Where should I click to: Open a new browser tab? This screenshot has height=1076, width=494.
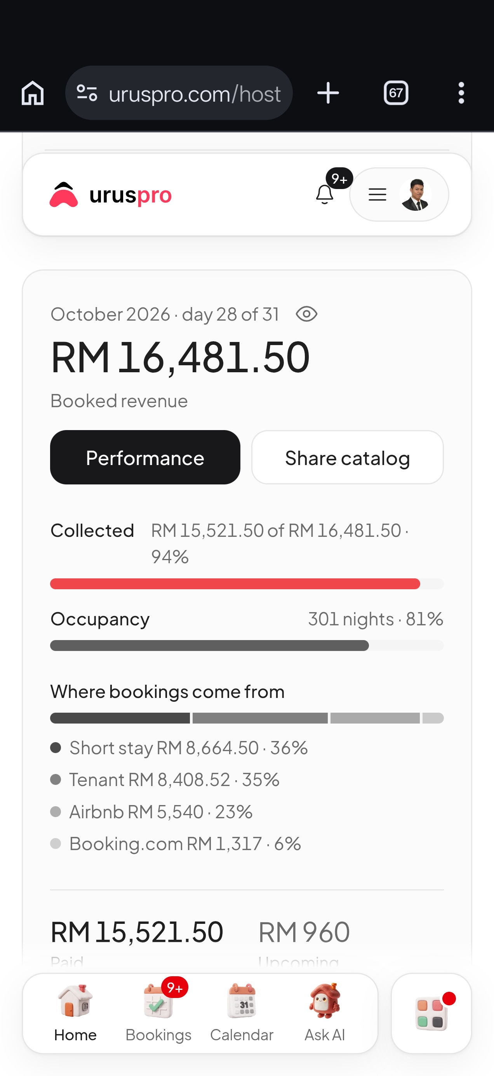click(x=328, y=93)
